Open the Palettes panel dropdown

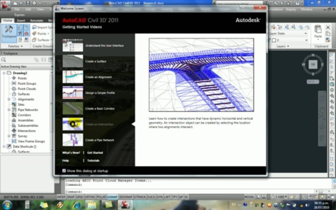(15, 46)
